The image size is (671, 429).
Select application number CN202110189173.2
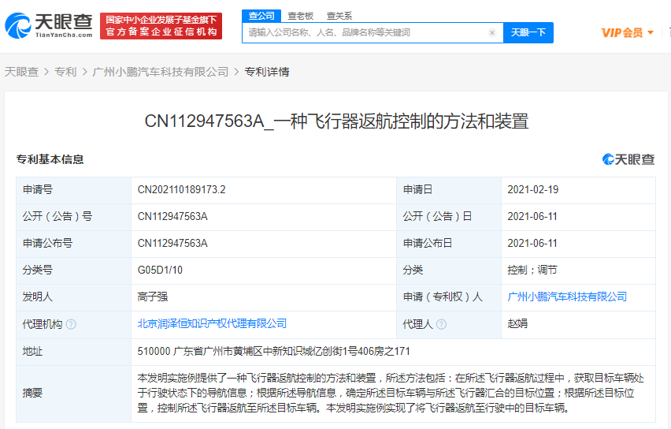[x=181, y=189]
